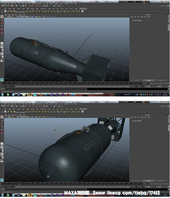The height and width of the screenshot is (198, 170).
Task: Go to start of playback range in upper Maya
Action: [151, 83]
